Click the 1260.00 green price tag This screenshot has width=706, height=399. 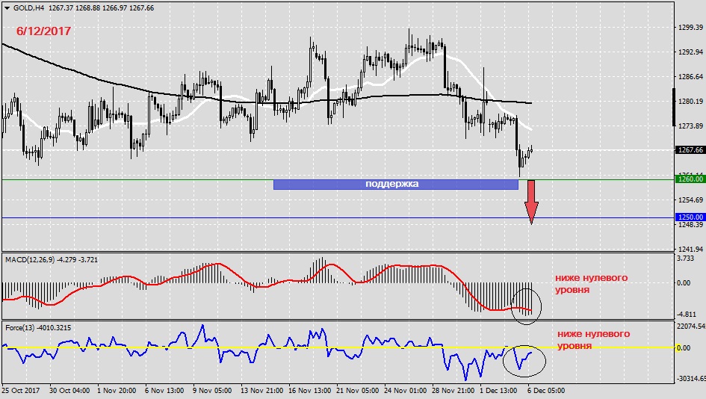(x=690, y=179)
